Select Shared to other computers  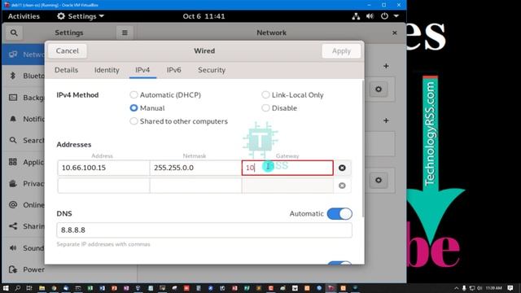179,121
